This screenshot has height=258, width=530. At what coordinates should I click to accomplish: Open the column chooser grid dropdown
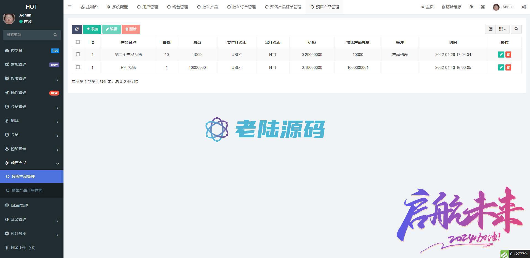coord(502,29)
